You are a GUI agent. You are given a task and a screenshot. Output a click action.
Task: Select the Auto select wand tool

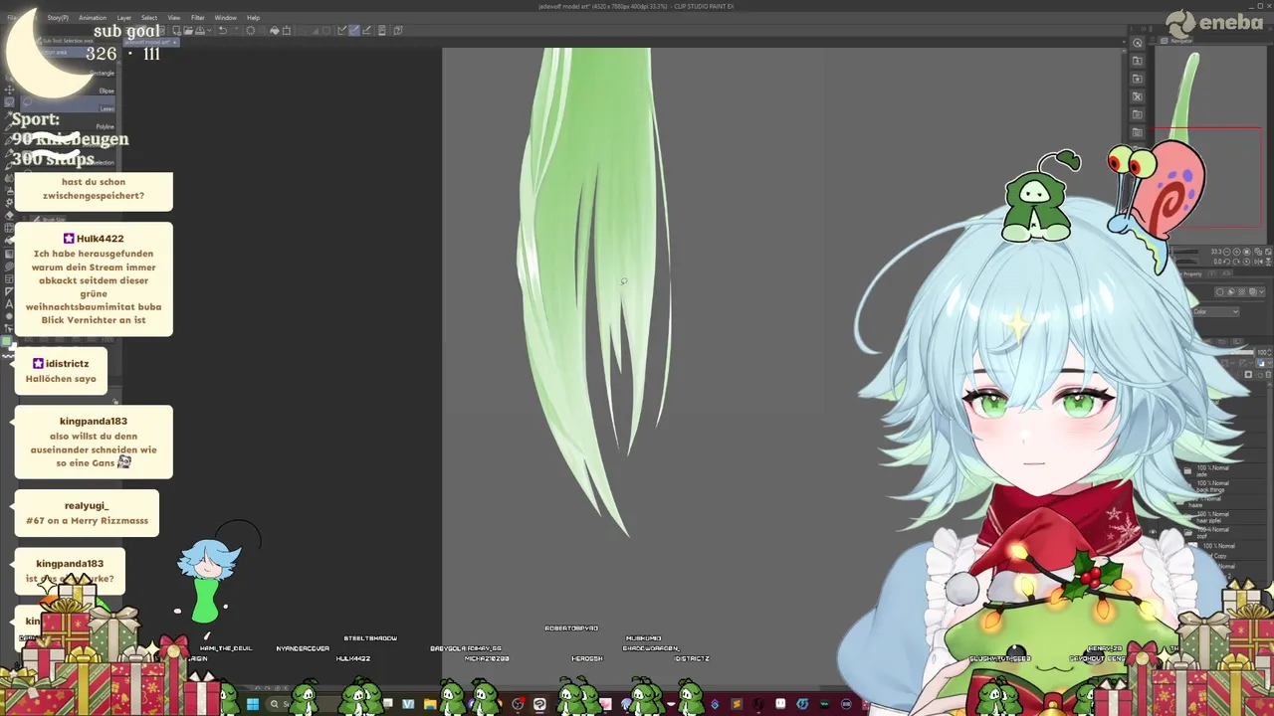9,114
